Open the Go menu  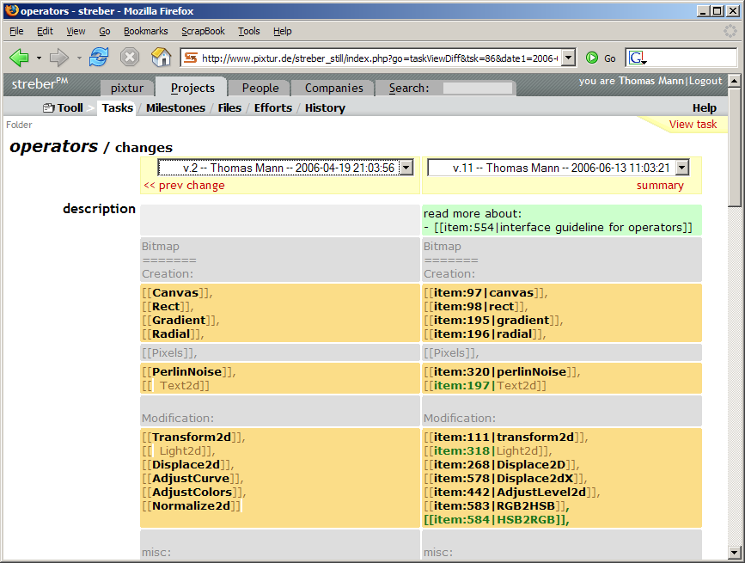tap(105, 31)
